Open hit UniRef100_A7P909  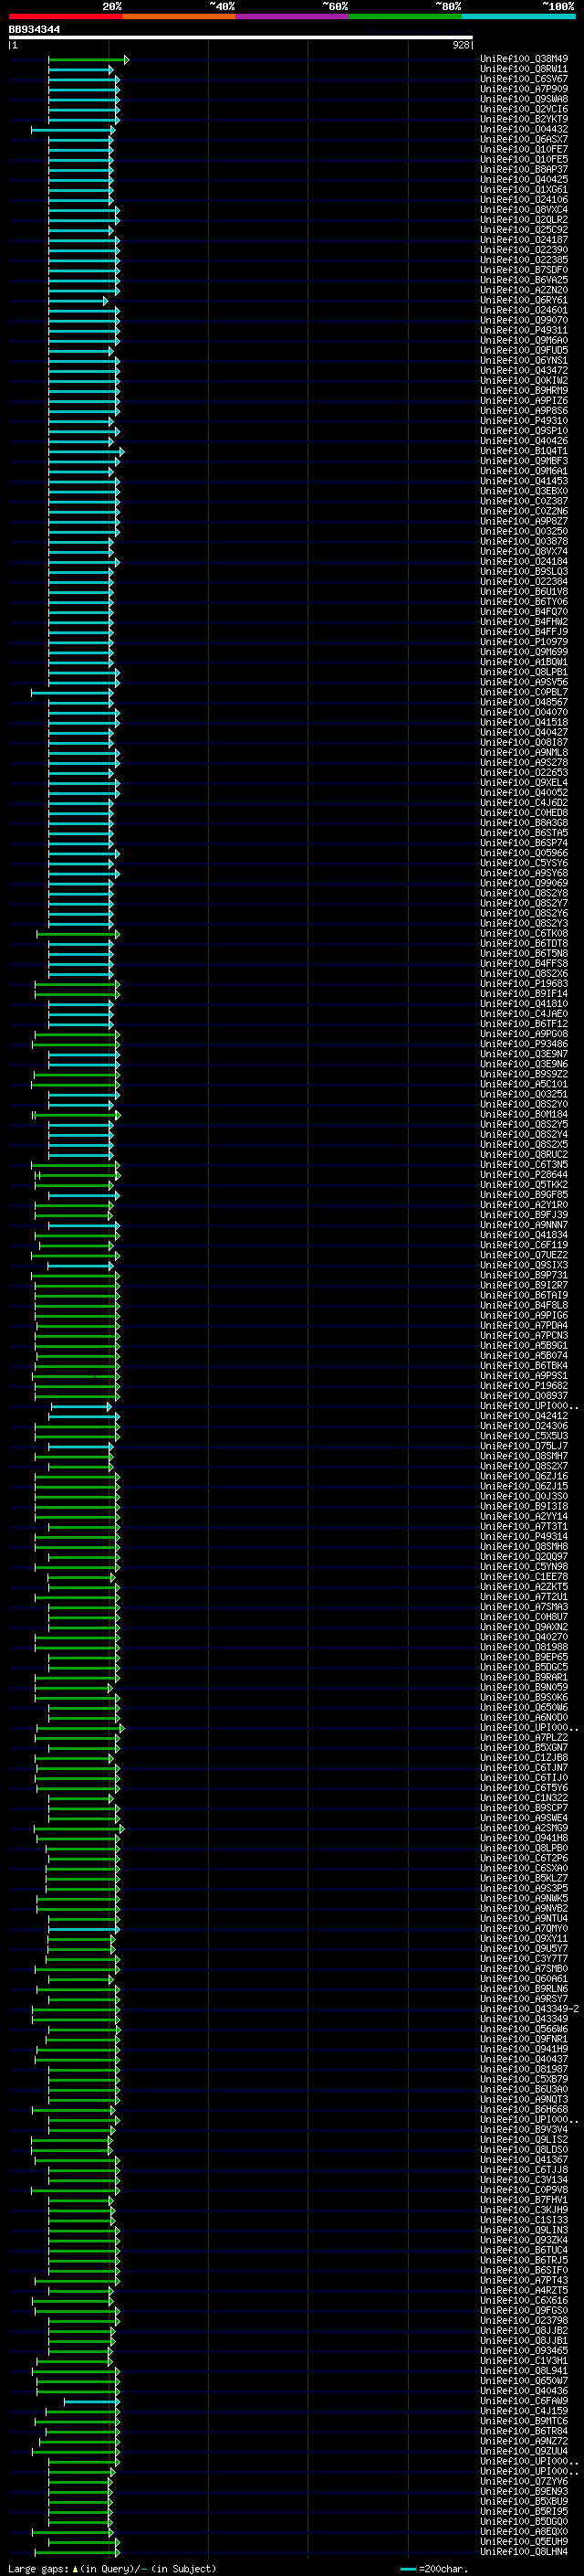(524, 89)
